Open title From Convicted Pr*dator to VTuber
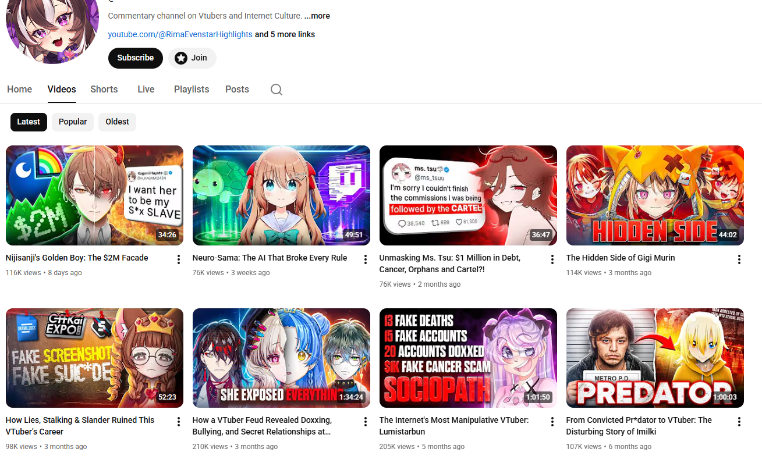The image size is (762, 463). [x=639, y=426]
